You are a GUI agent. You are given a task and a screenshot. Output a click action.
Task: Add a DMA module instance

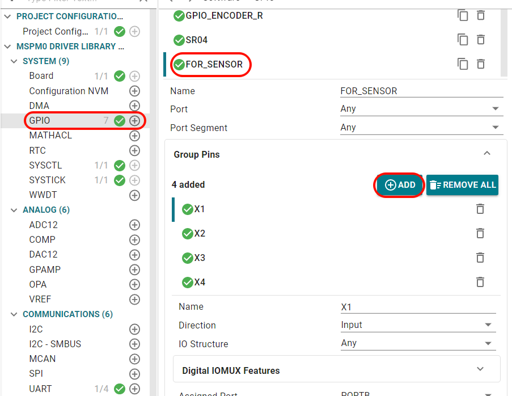click(134, 106)
